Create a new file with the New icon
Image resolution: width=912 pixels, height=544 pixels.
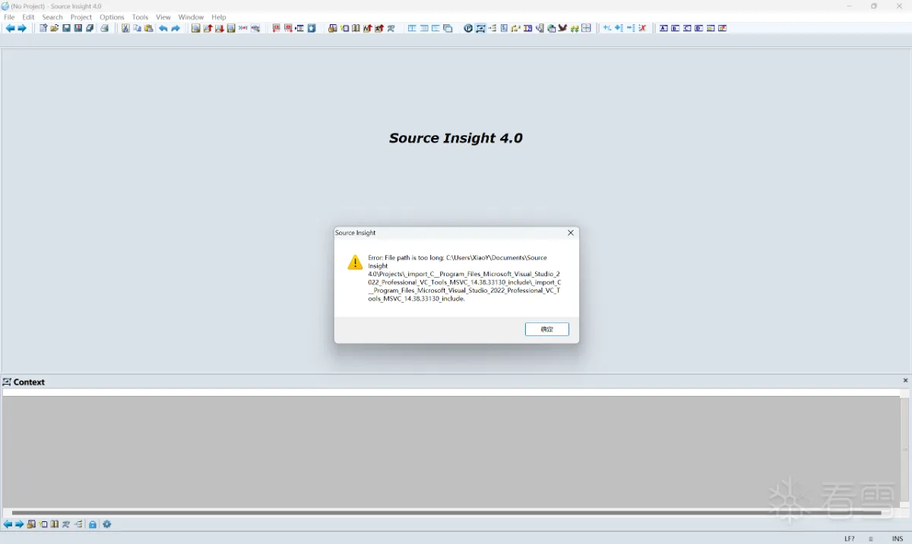click(43, 28)
